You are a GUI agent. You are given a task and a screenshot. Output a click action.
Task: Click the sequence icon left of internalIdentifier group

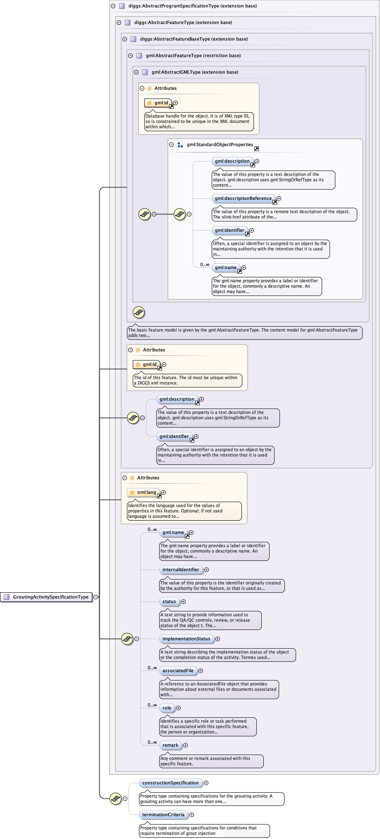[x=127, y=639]
